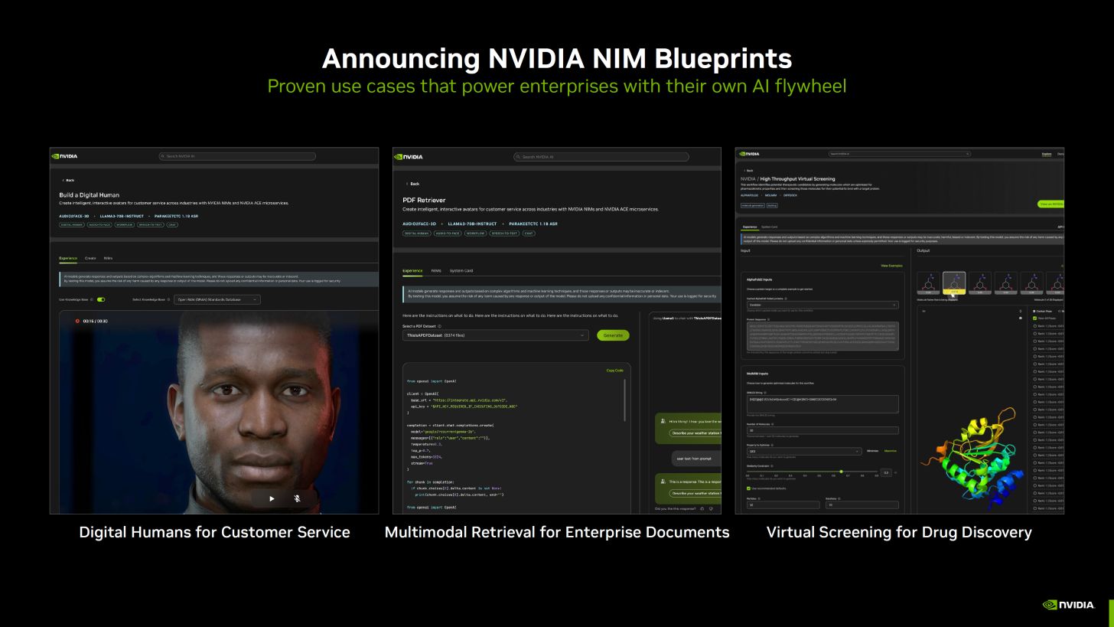The width and height of the screenshot is (1114, 627).
Task: Click the info icon beside Select a PDF Dataset
Action: click(x=440, y=326)
